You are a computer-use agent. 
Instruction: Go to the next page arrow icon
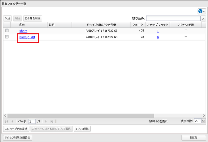(x=46, y=121)
